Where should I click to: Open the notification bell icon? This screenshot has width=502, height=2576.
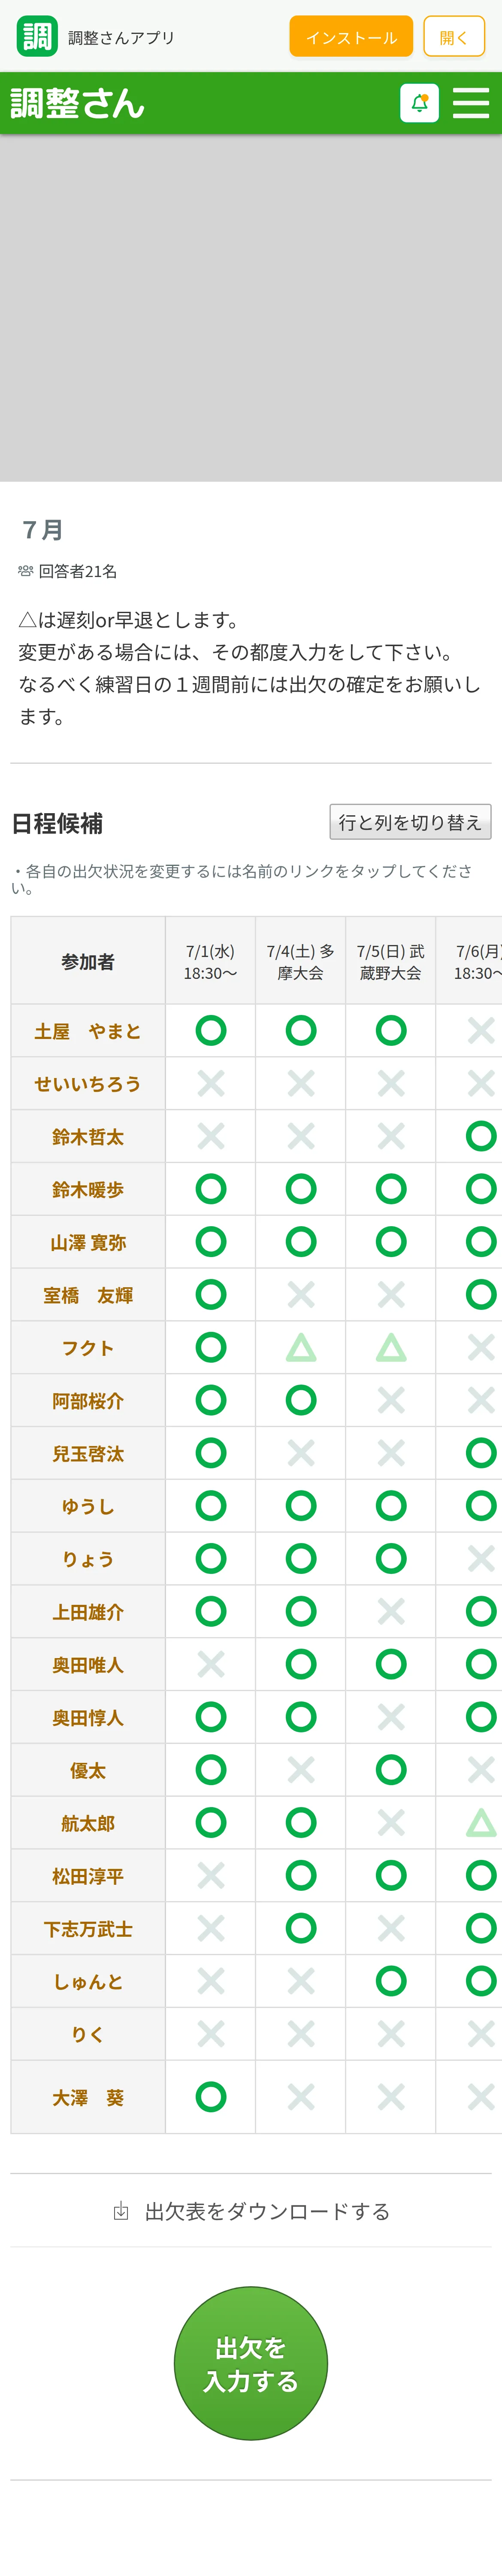pyautogui.click(x=419, y=103)
